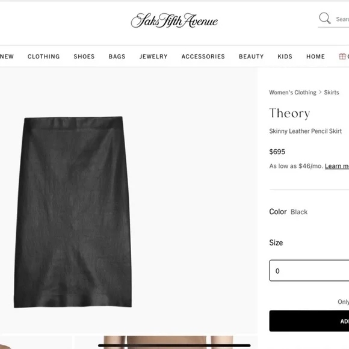The width and height of the screenshot is (349, 349).
Task: Open the Size dropdown showing 0
Action: coord(309,270)
